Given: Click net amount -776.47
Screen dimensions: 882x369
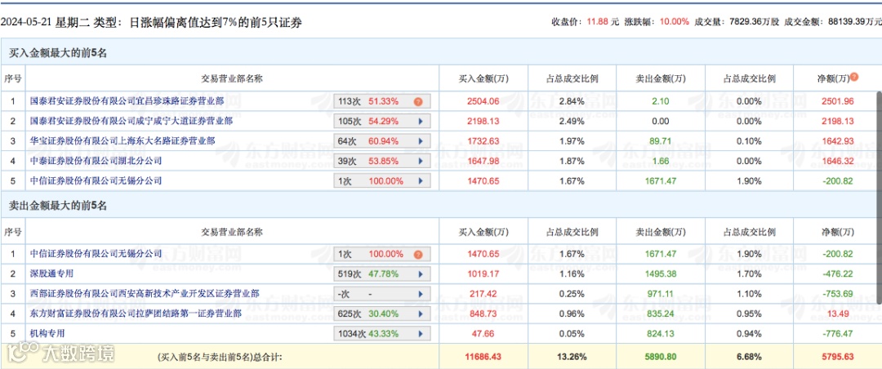Looking at the screenshot, I should point(838,334).
